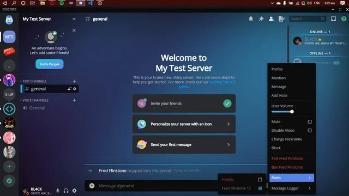Open Visual Studio Code from taskbar
The height and width of the screenshot is (196, 349).
pyautogui.click(x=91, y=3)
